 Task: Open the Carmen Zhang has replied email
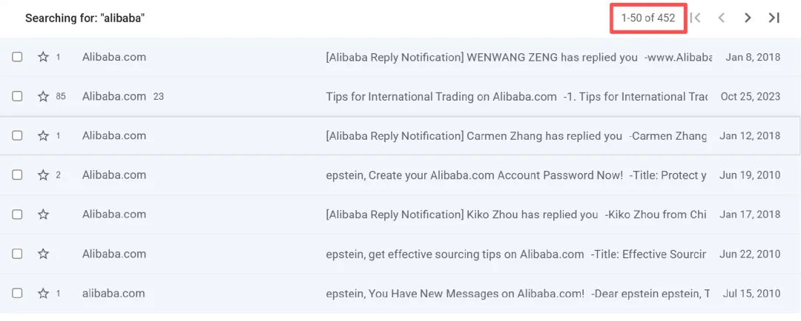tap(473, 136)
